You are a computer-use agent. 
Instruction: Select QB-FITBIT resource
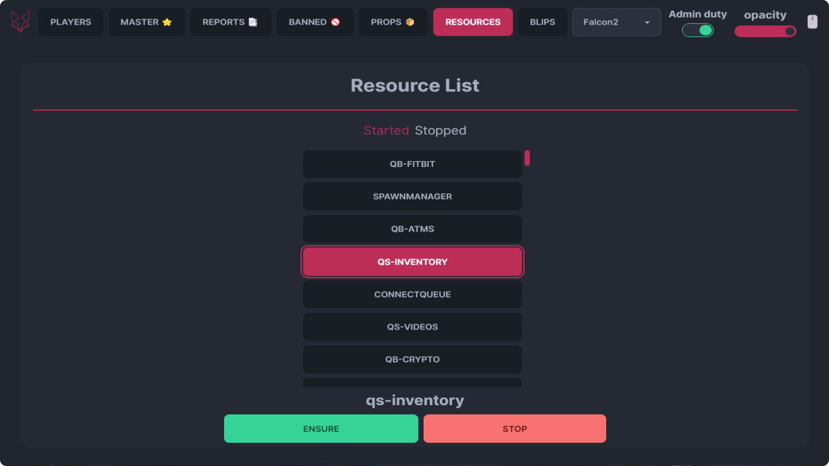(x=413, y=164)
